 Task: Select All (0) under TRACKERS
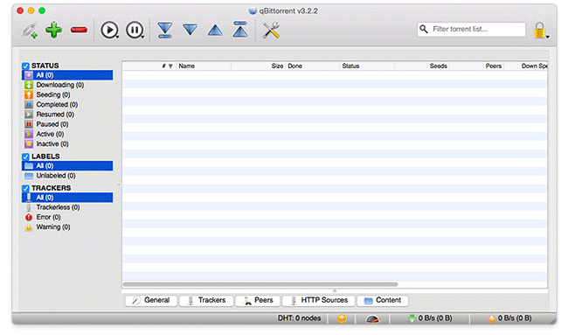[67, 197]
